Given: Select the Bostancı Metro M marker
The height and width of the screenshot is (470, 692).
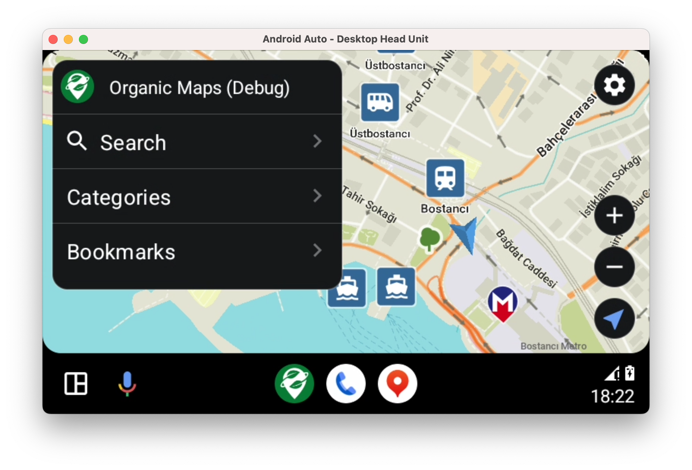Looking at the screenshot, I should tap(502, 304).
